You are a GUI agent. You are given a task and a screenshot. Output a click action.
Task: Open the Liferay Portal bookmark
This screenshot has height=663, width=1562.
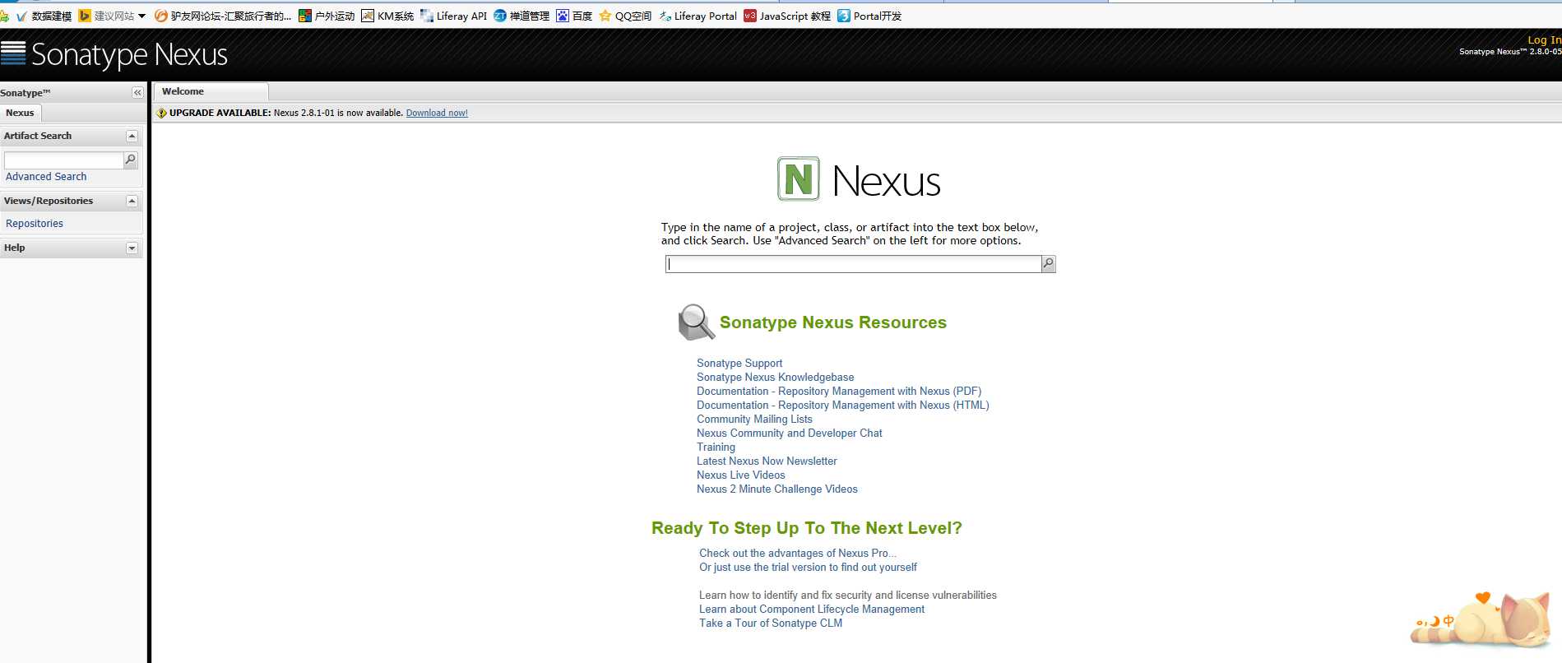pos(698,16)
